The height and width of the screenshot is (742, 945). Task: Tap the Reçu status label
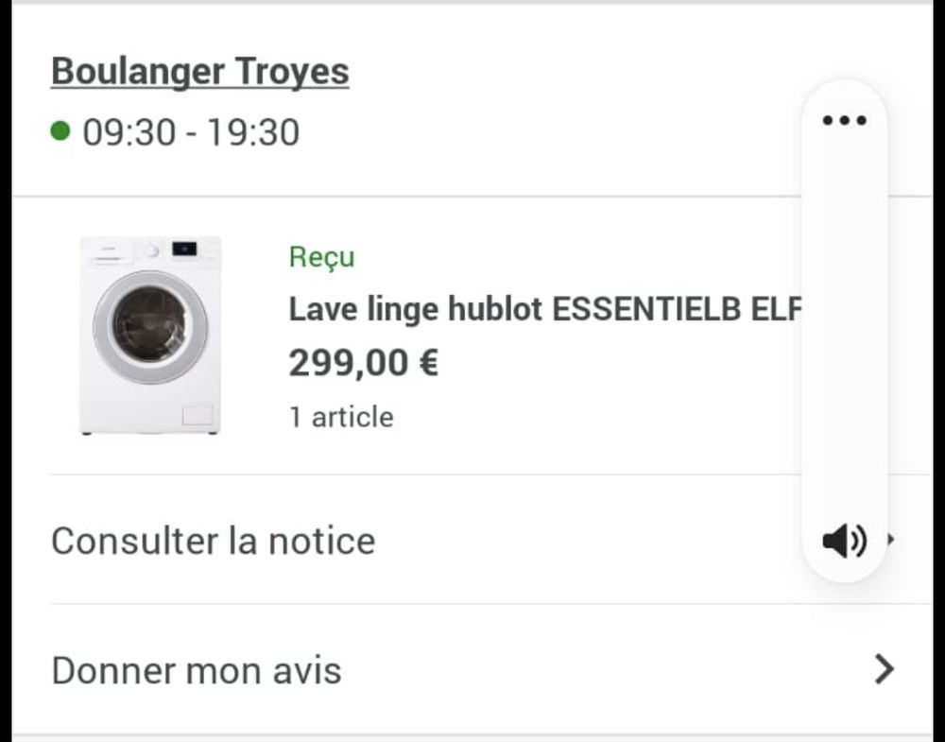321,256
